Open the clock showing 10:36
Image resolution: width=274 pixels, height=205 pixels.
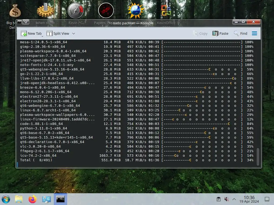pyautogui.click(x=249, y=199)
